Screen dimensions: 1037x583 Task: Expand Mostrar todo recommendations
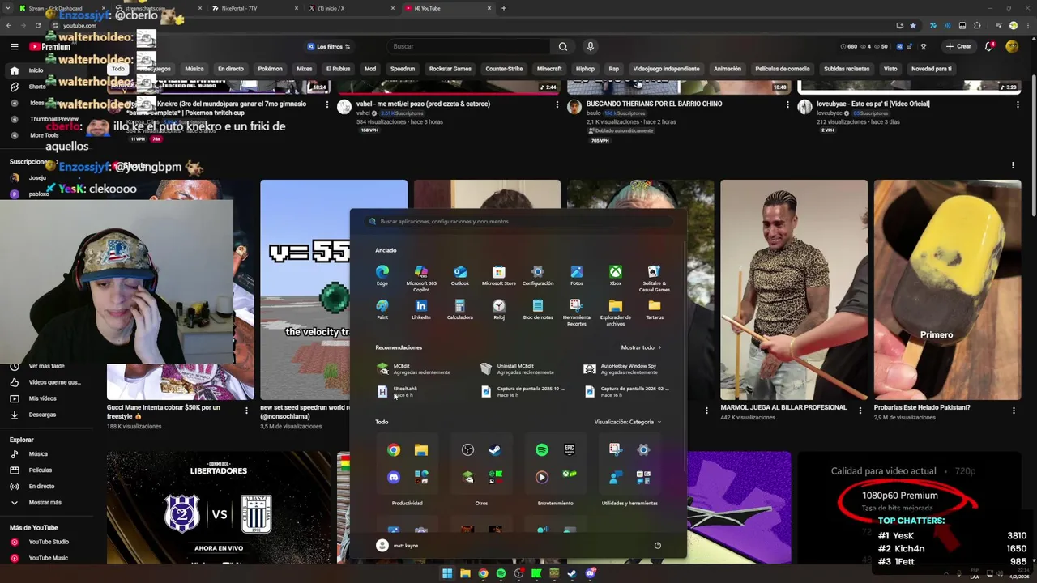[x=641, y=347]
